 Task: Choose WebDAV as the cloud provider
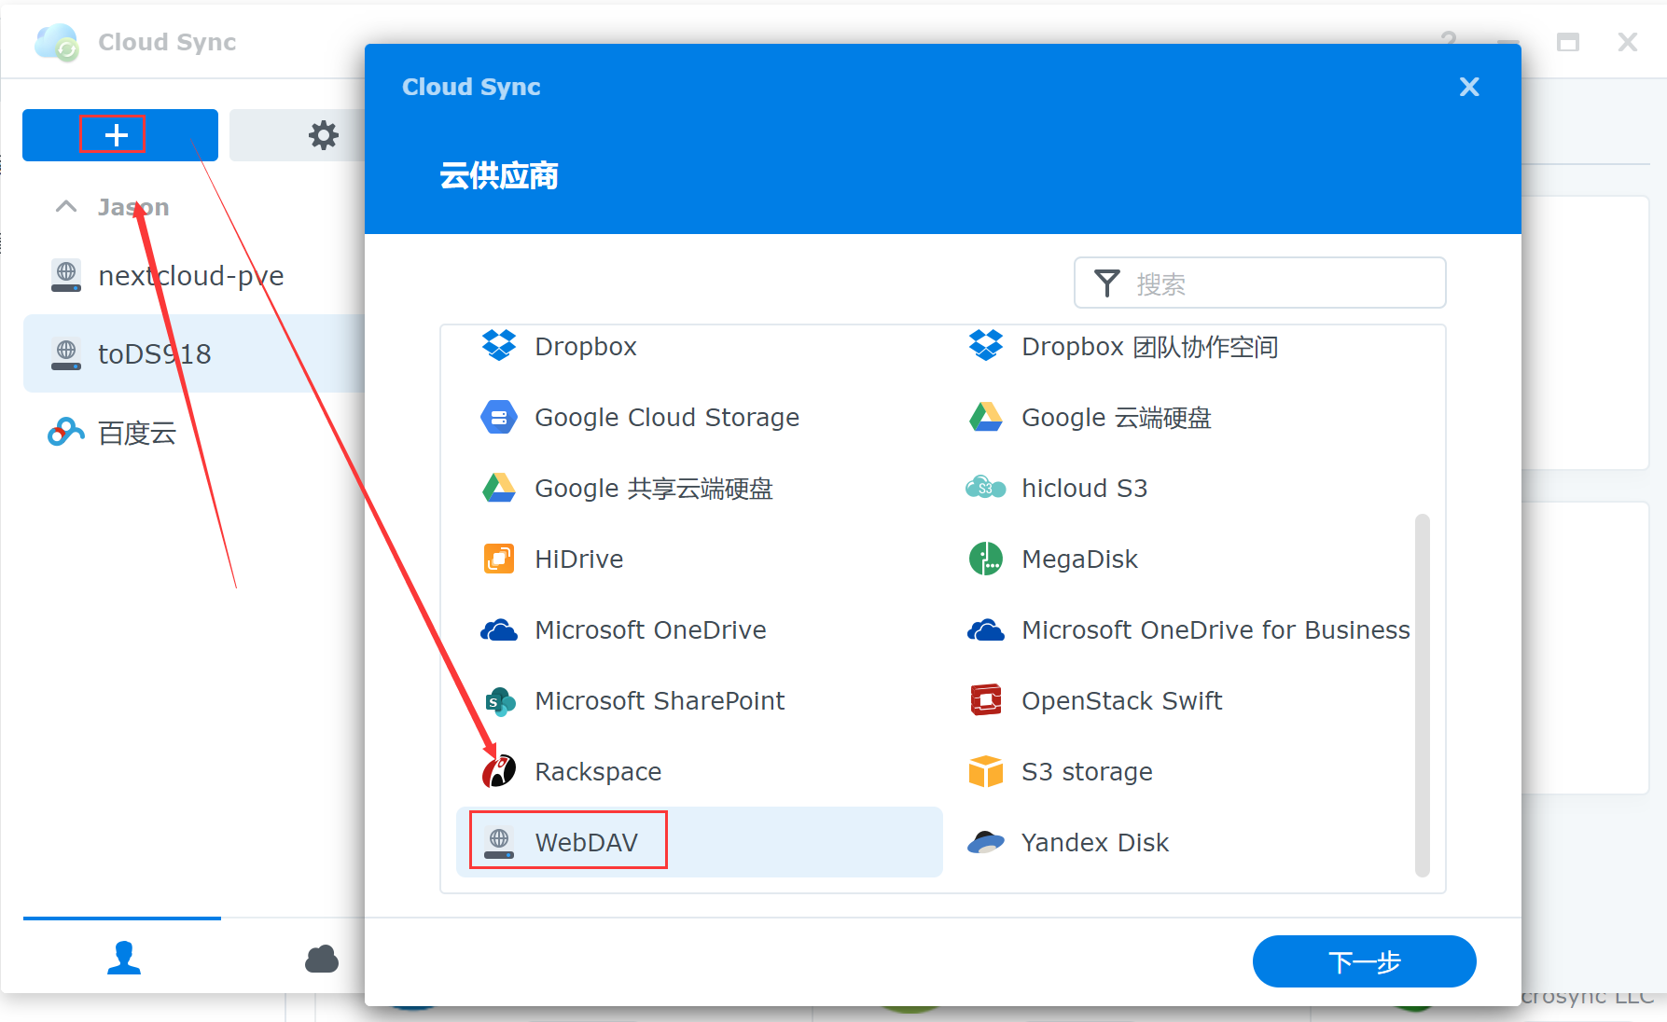[586, 842]
